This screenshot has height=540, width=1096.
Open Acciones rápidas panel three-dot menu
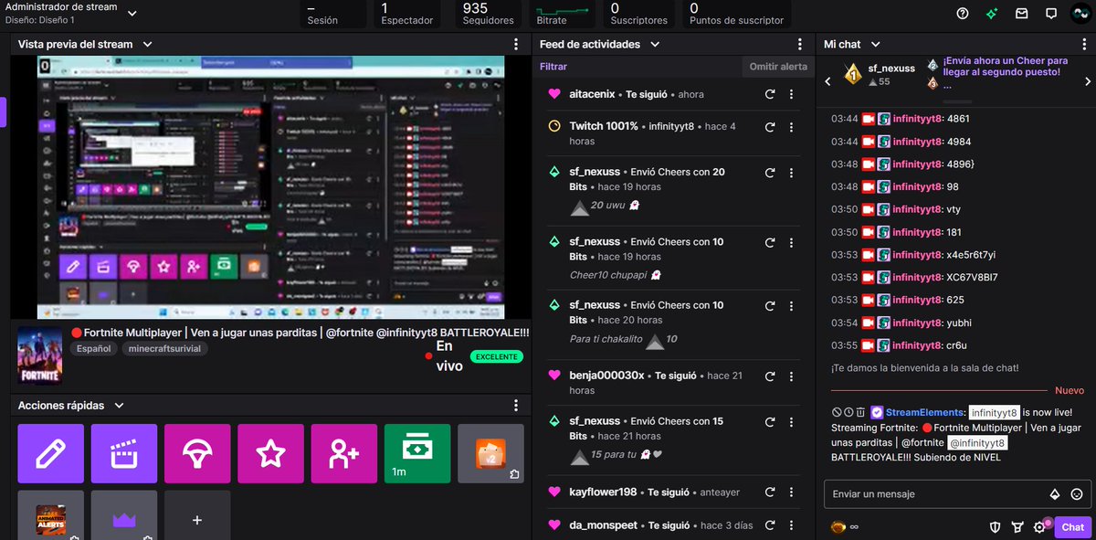coord(516,406)
